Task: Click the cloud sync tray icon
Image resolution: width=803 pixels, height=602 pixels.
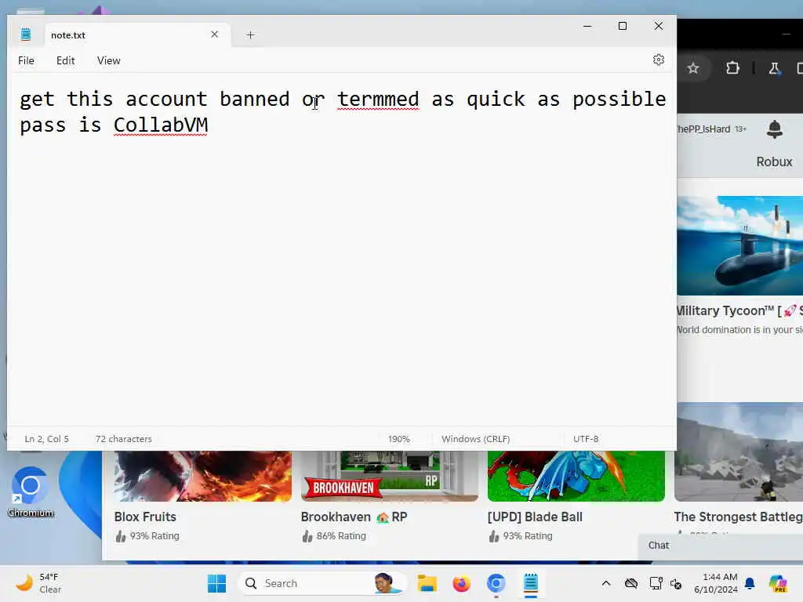Action: [631, 583]
